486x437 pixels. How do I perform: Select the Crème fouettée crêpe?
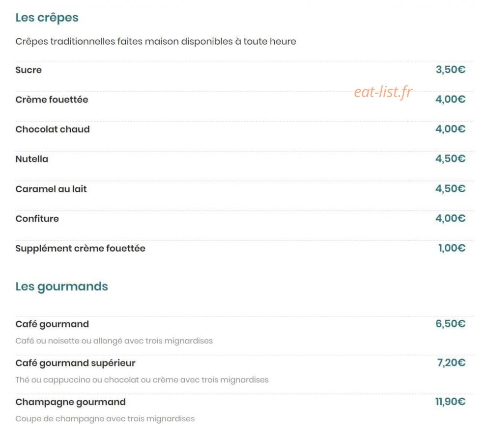52,100
